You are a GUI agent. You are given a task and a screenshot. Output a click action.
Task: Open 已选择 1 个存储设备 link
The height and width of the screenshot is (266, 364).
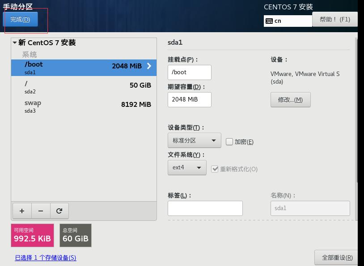point(45,258)
